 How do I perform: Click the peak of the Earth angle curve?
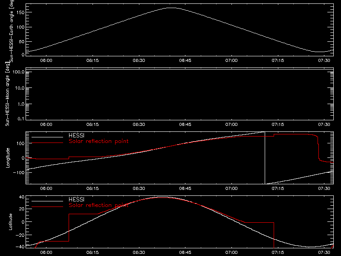(x=172, y=8)
